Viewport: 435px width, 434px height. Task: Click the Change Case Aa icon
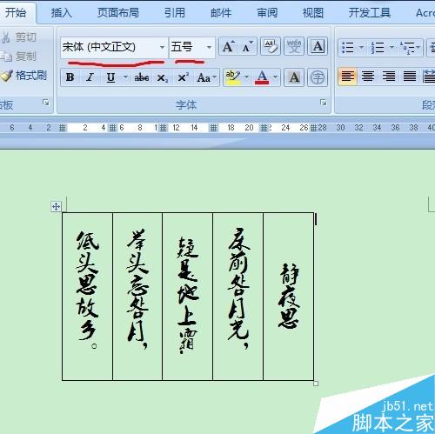click(x=204, y=77)
